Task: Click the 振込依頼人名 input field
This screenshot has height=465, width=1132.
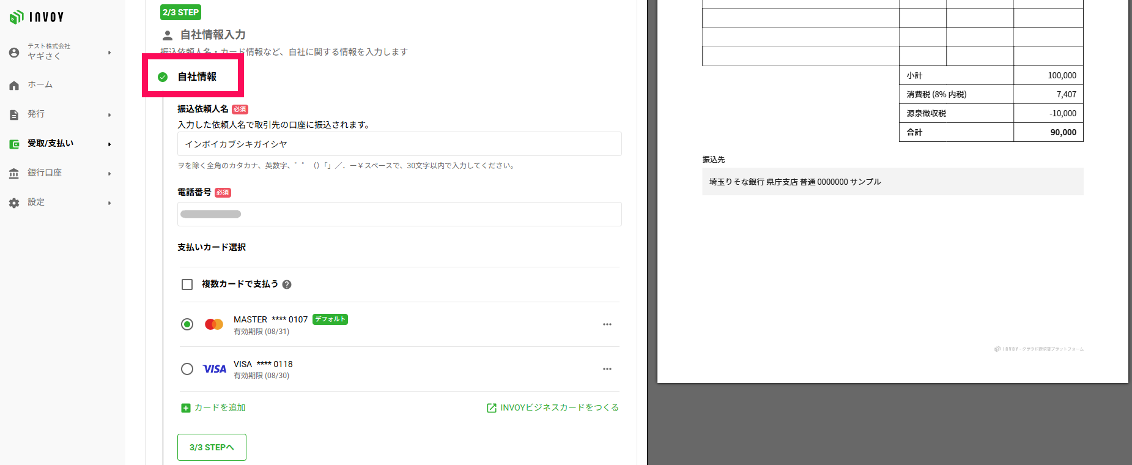Action: coord(399,144)
